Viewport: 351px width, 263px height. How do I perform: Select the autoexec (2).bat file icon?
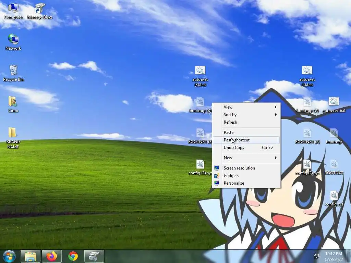[x=307, y=76]
